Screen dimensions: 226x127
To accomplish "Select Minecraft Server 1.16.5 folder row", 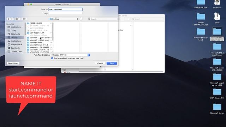I will click(x=39, y=45).
